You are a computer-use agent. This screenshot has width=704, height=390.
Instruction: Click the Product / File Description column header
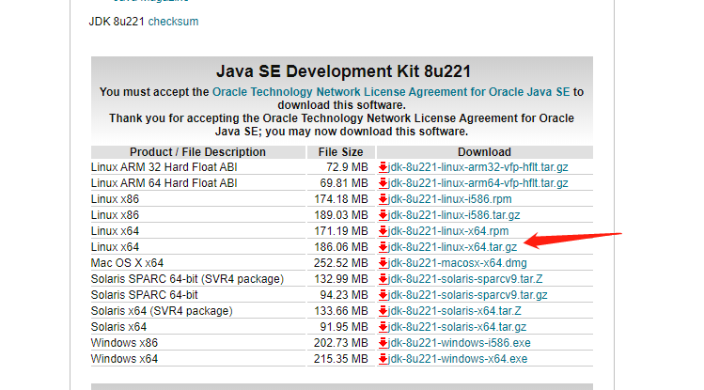coord(198,152)
